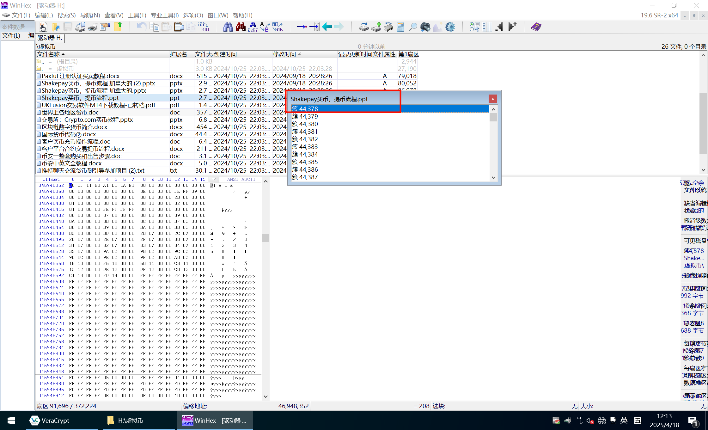Click the cluster list scroll up arrow
Screen dimensions: 708x430
point(493,109)
